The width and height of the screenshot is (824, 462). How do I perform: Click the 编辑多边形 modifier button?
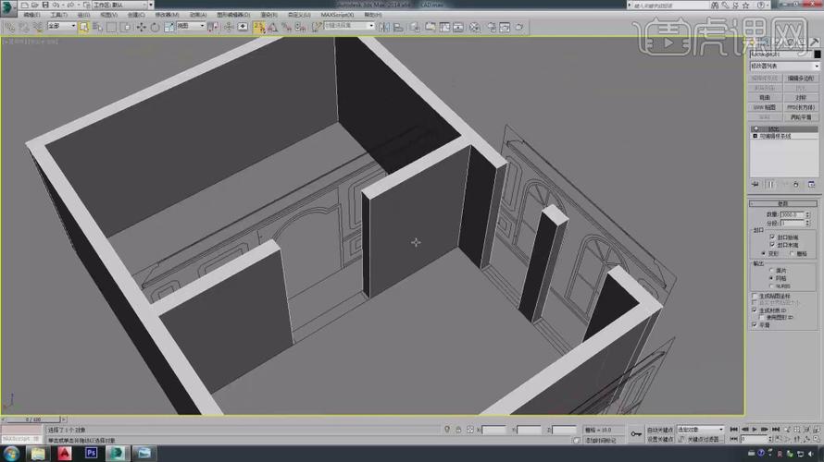802,79
